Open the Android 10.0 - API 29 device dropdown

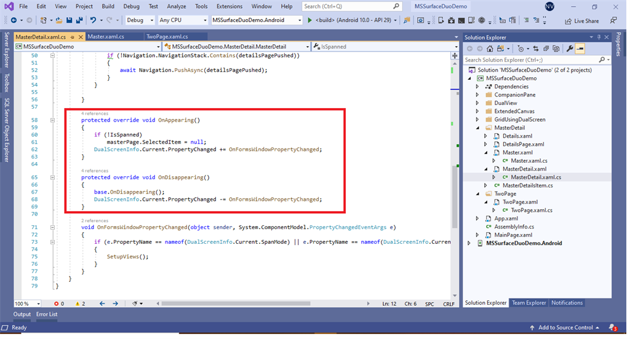pyautogui.click(x=395, y=20)
